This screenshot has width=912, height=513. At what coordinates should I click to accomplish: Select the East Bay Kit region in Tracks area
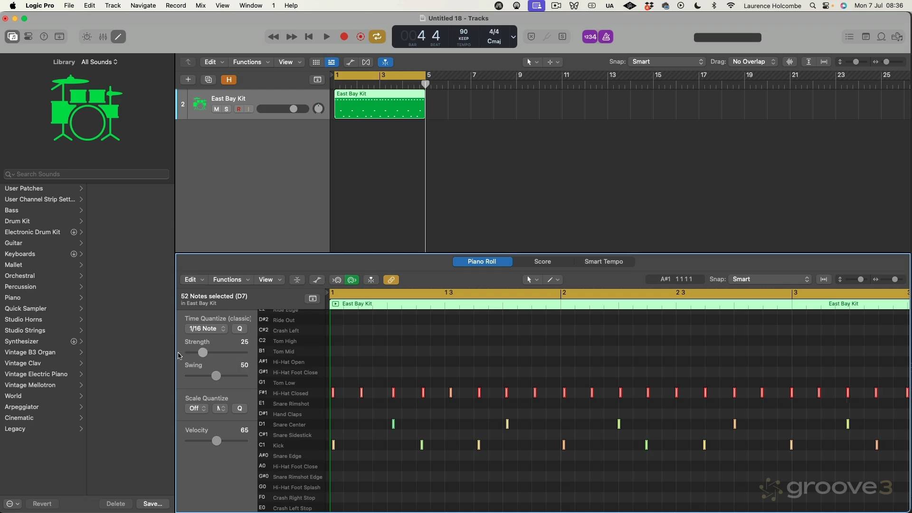coord(380,104)
